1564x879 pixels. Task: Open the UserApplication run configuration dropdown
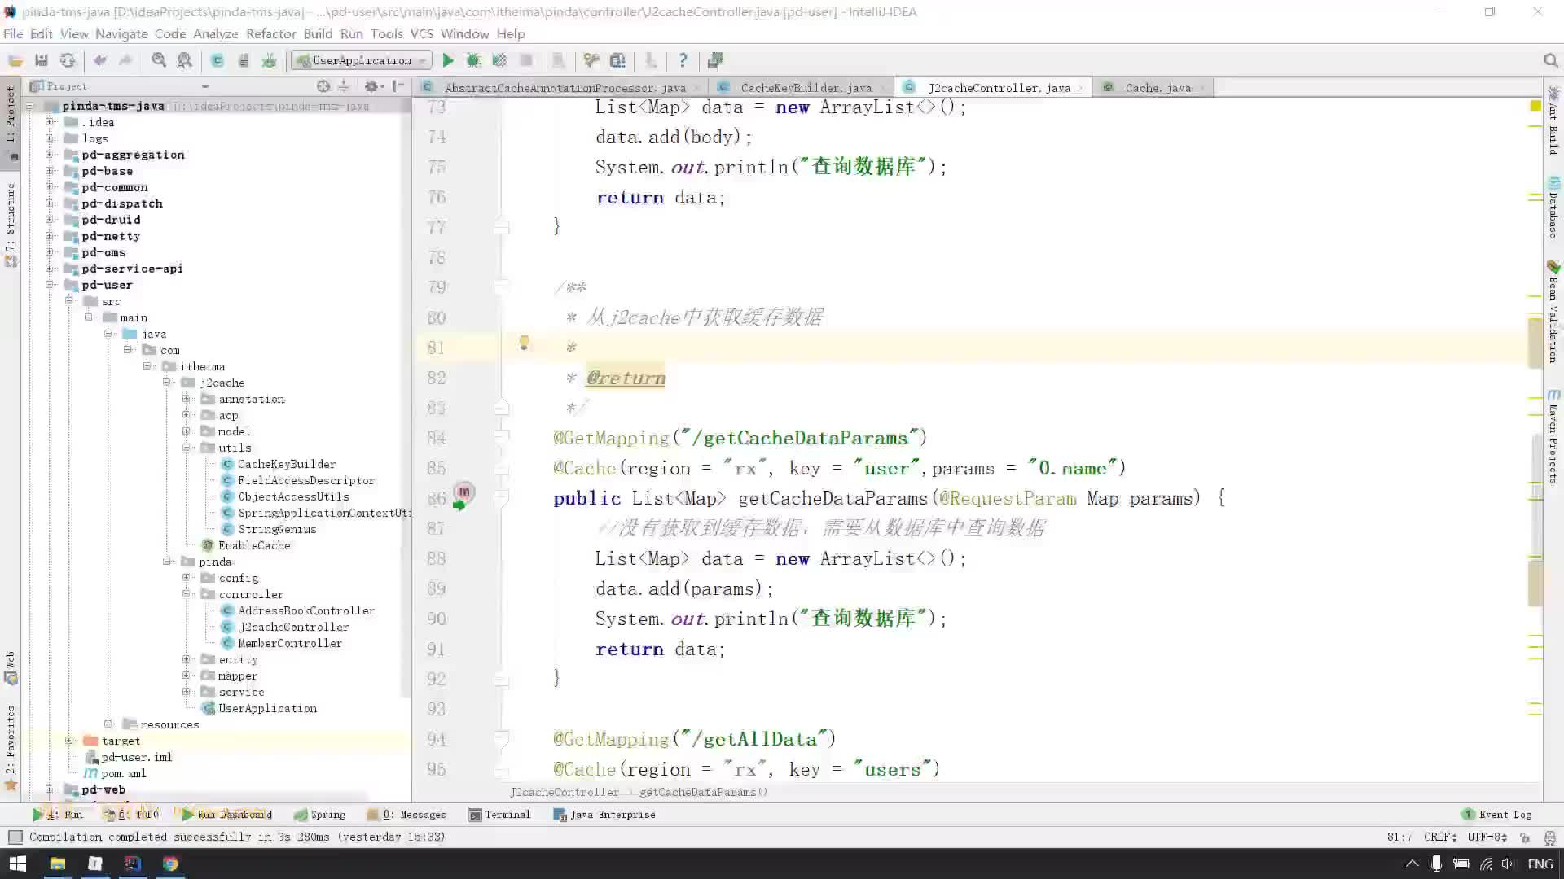pyautogui.click(x=362, y=60)
